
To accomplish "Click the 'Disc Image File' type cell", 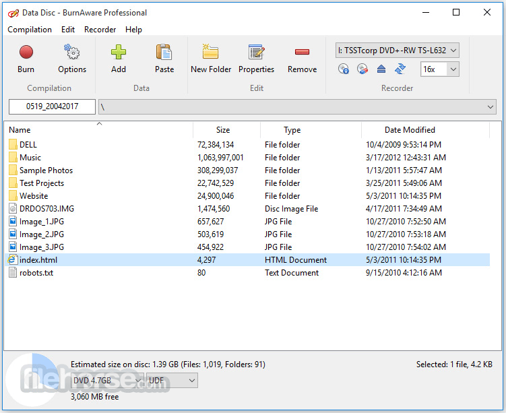I will point(291,209).
